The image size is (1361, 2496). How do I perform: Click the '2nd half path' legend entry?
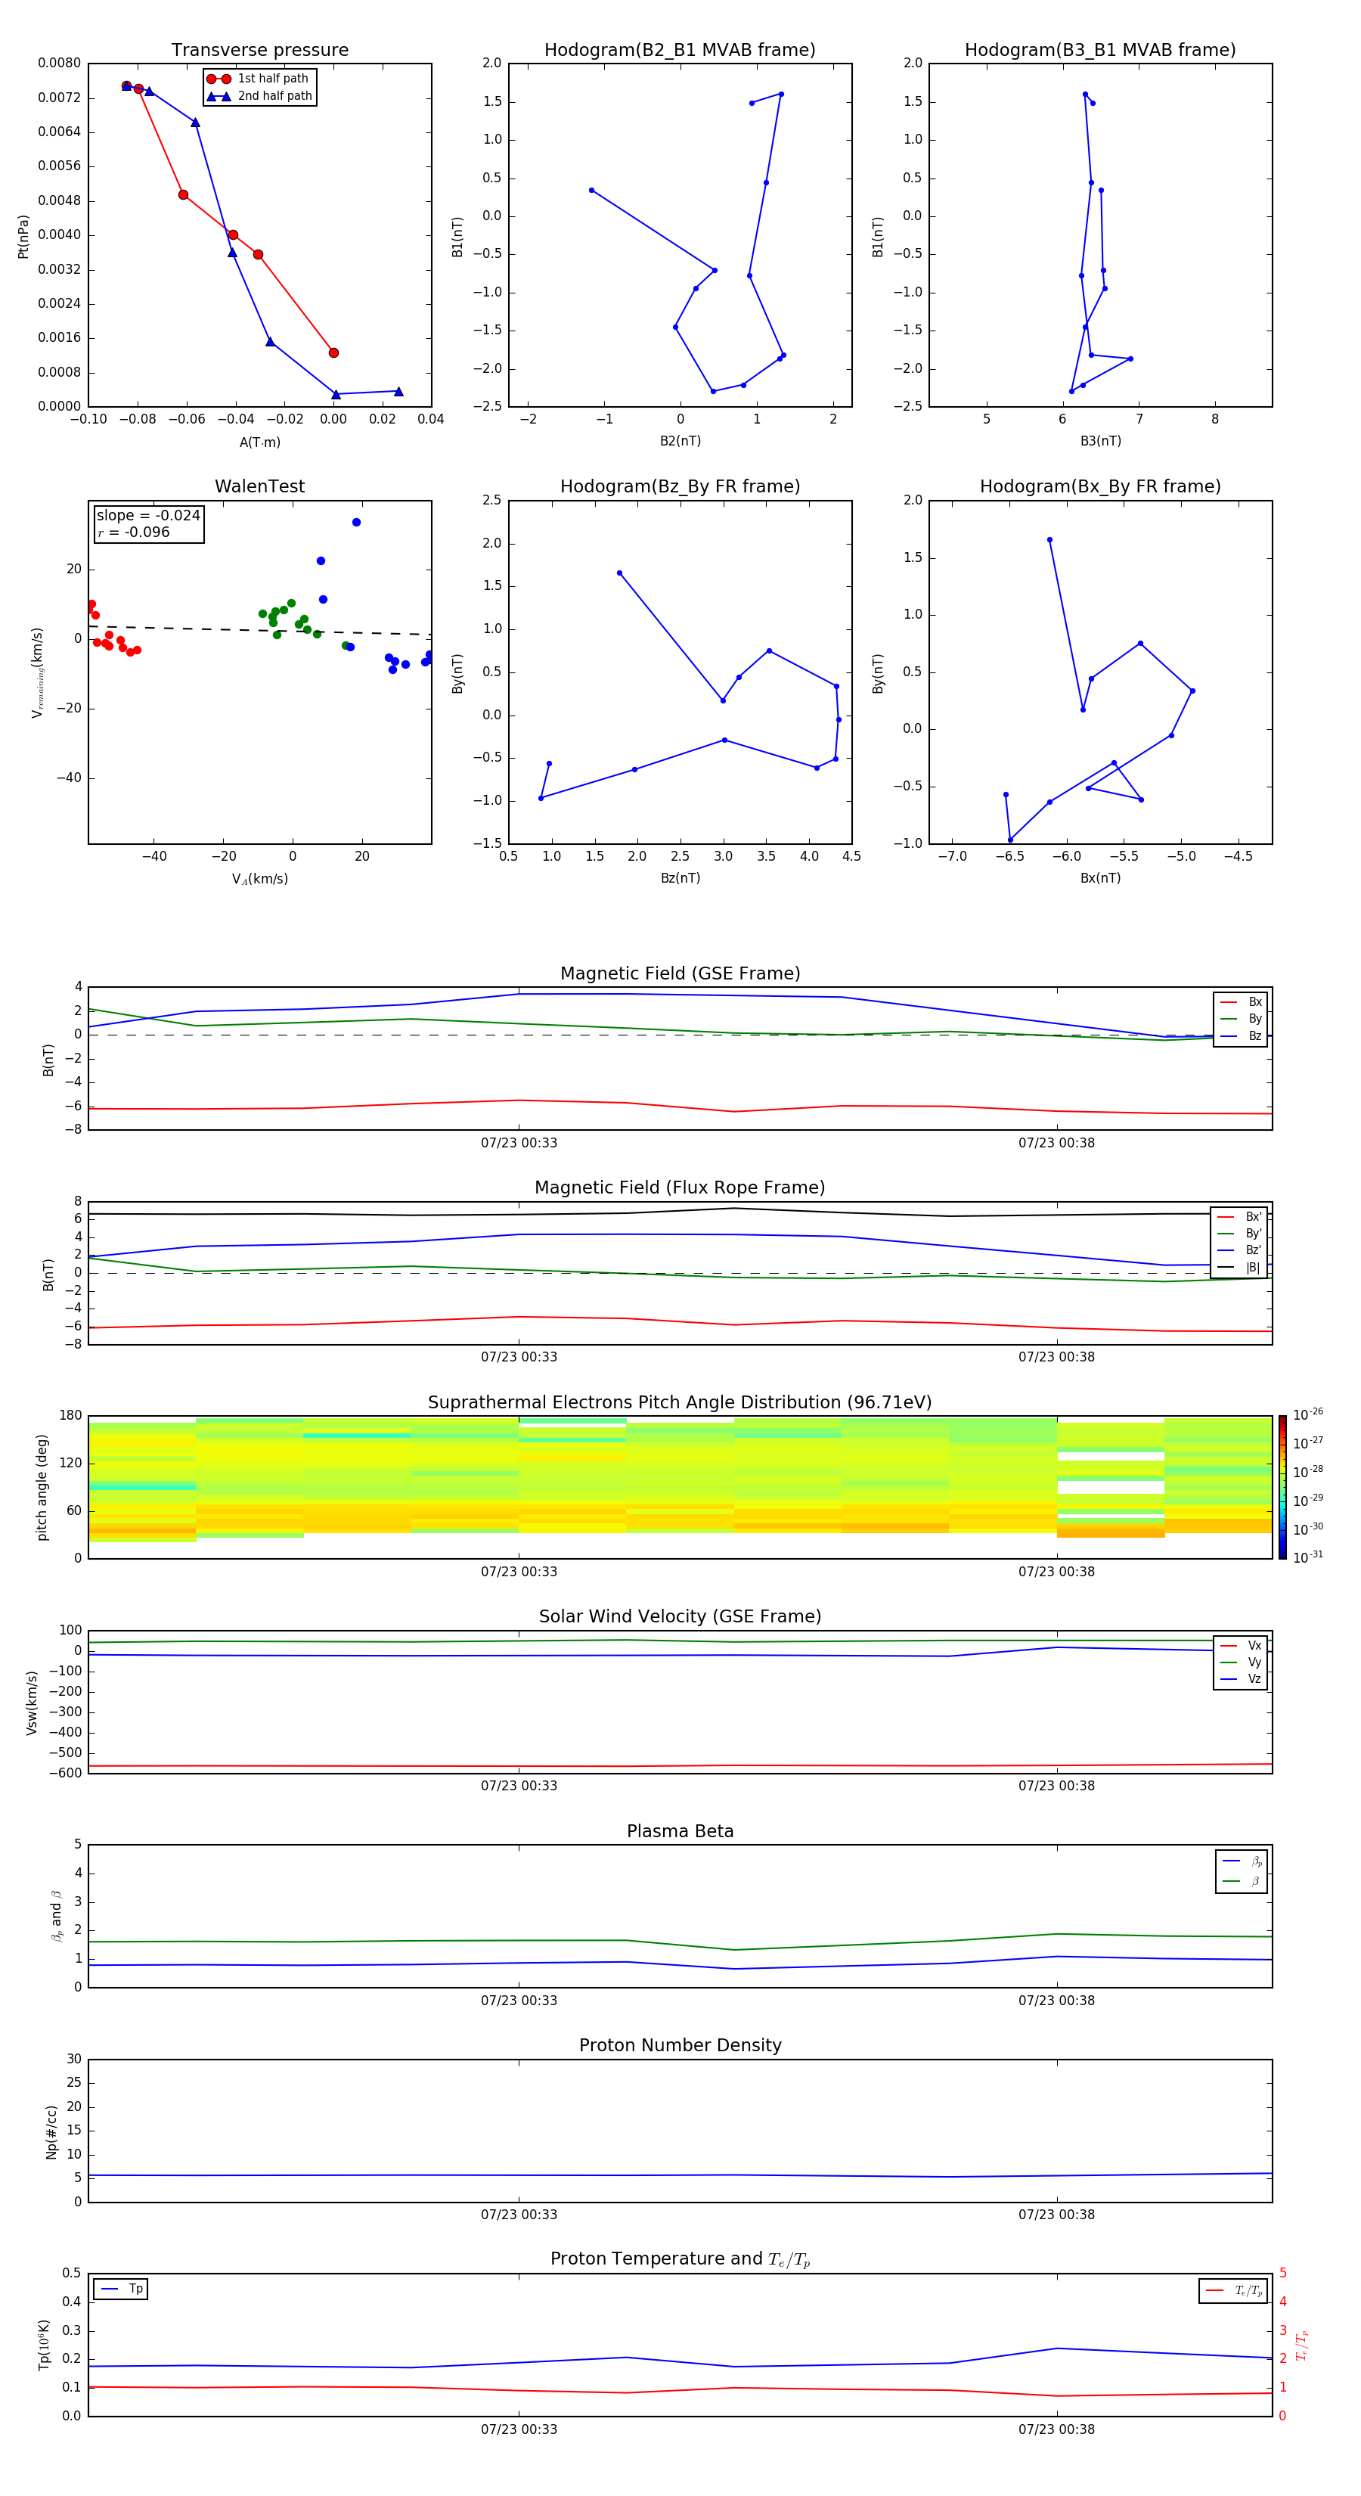pos(259,96)
